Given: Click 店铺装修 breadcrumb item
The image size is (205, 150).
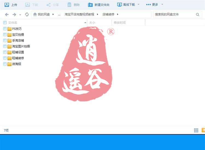Looking at the screenshot, I should [108, 14].
